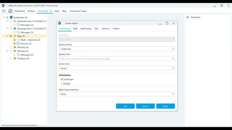Click the Moriarty (2) bookmark icon
This screenshot has width=232, height=130.
[x=15, y=51]
